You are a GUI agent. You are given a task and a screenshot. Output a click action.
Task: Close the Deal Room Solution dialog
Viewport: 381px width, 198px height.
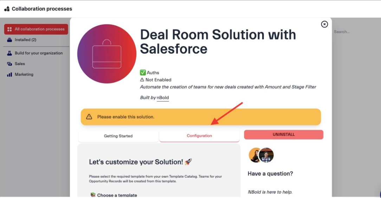pos(324,24)
